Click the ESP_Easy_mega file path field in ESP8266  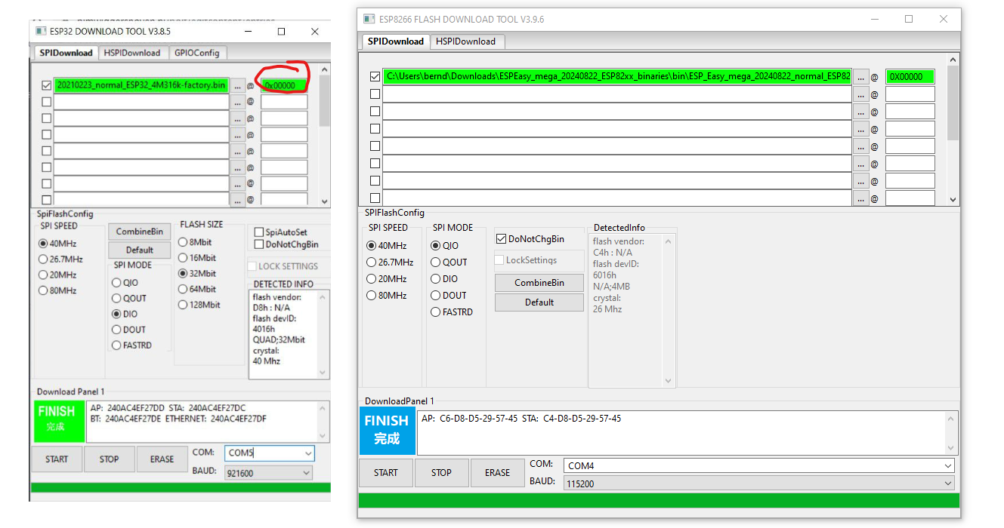(x=616, y=77)
